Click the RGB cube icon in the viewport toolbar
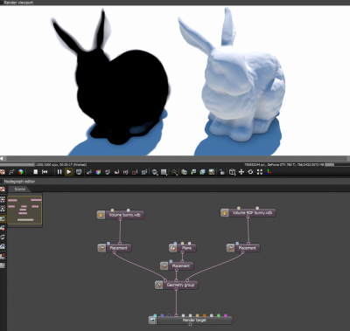Image resolution: width=350 pixels, height=331 pixels. coord(21,172)
